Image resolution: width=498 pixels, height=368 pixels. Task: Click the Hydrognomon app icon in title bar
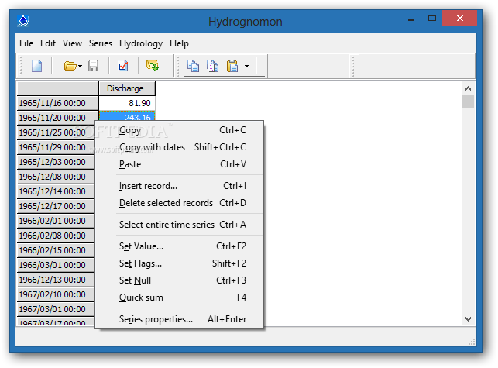tap(23, 21)
